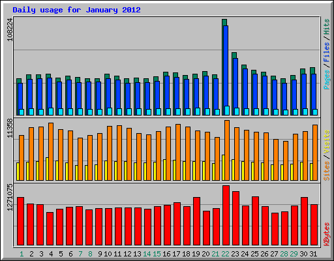The width and height of the screenshot is (334, 261).
Task: Click day 23 on the date axis
Action: (235, 254)
